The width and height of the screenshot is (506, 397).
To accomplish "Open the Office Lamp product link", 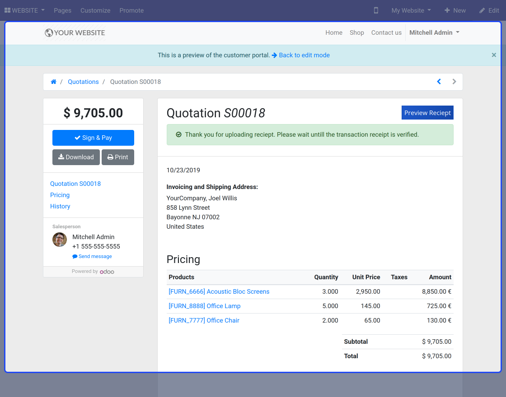I will click(x=205, y=306).
